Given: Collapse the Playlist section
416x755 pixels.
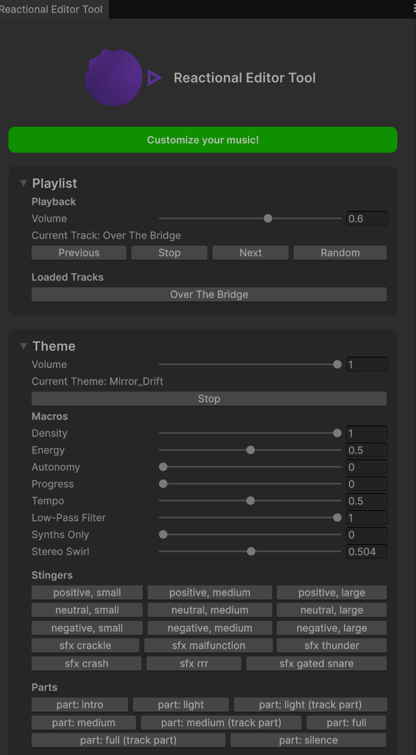Looking at the screenshot, I should [23, 183].
